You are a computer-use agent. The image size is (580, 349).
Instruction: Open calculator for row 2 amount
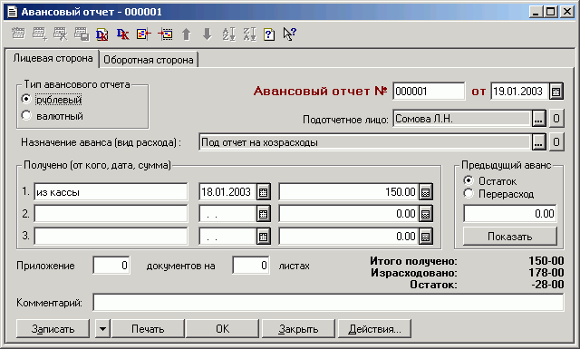(x=425, y=214)
